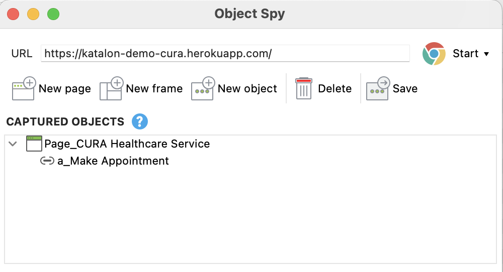Click the New page icon
Viewport: 503px width, 272px height.
click(x=23, y=89)
